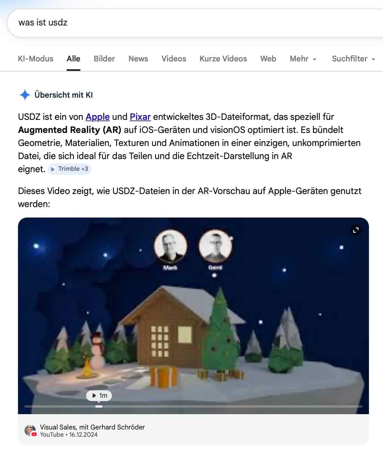383x454 pixels.
Task: Open Visual Sales, mit Gerhard Schröder title
Action: [92, 427]
